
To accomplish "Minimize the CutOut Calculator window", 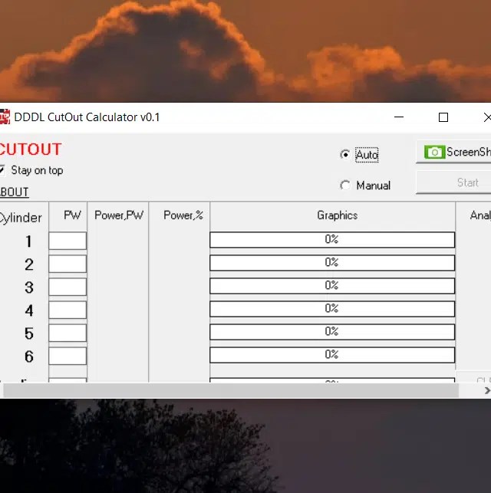I will click(399, 117).
